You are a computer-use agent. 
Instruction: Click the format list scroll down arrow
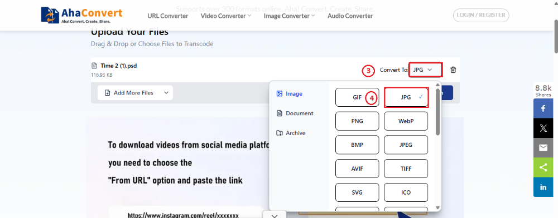pos(437,208)
